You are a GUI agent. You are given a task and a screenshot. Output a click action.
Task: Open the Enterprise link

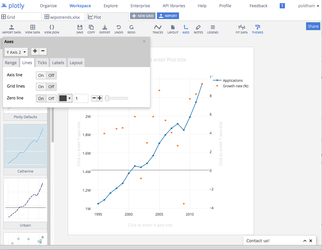(140, 6)
